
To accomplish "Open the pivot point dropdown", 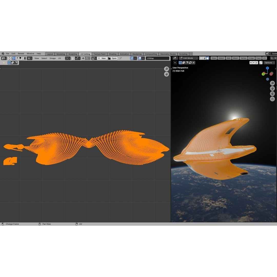I will click(x=68, y=58).
